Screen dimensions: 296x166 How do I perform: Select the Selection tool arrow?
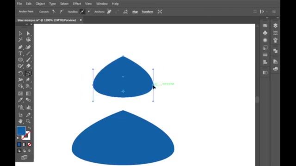[20, 34]
